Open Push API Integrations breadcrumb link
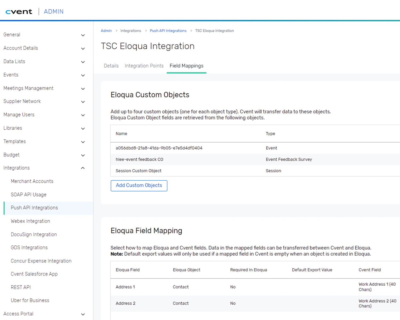 [x=168, y=31]
